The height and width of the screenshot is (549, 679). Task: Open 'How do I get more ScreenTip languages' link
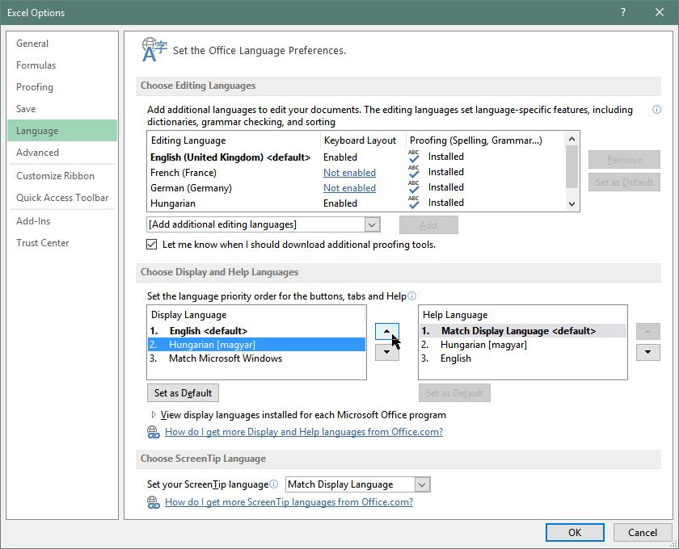point(289,502)
